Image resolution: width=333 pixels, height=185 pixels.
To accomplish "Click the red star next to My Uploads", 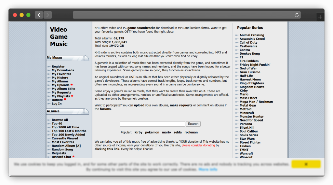I will pos(72,85).
